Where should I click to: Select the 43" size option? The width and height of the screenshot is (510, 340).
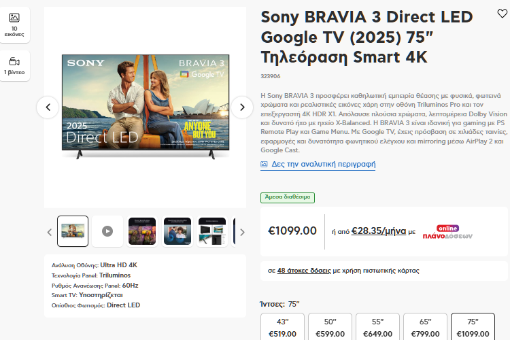283,327
